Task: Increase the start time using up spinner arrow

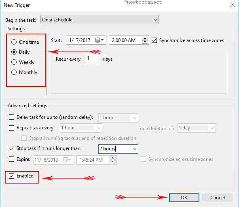Action: [x=145, y=38]
